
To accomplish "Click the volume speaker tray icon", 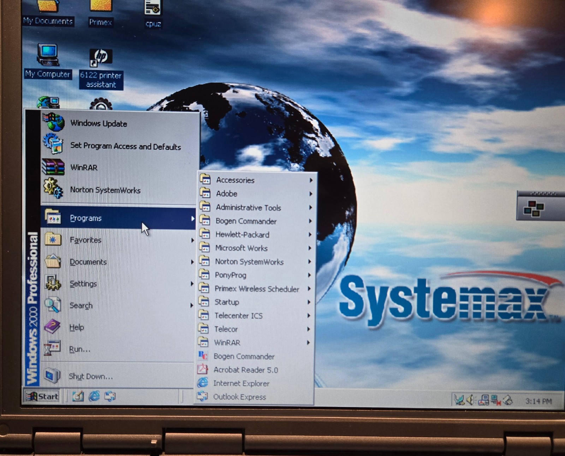I will coord(470,400).
